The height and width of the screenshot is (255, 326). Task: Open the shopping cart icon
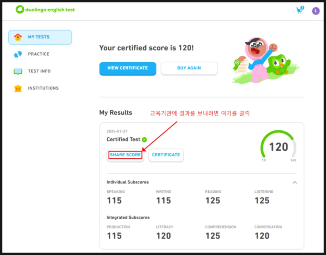pyautogui.click(x=300, y=10)
